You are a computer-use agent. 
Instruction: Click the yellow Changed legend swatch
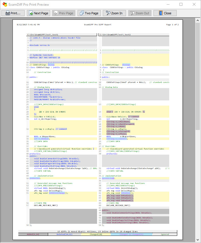click(x=96, y=234)
